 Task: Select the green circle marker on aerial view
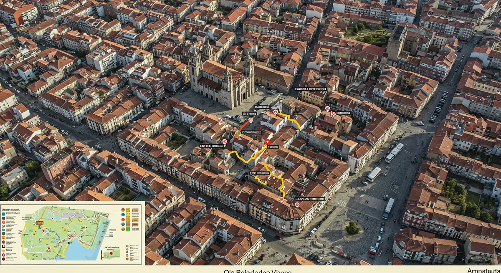[238, 133]
